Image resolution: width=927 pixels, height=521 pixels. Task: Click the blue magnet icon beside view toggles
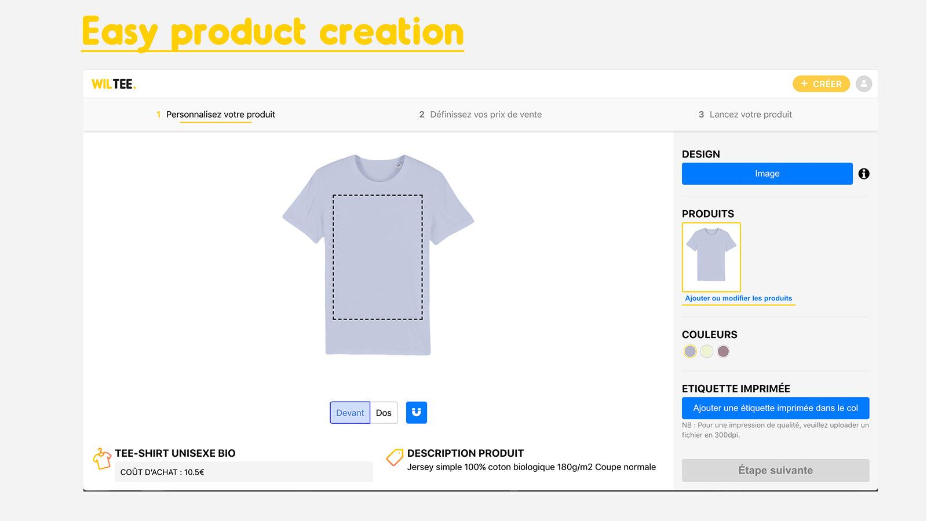click(x=416, y=412)
